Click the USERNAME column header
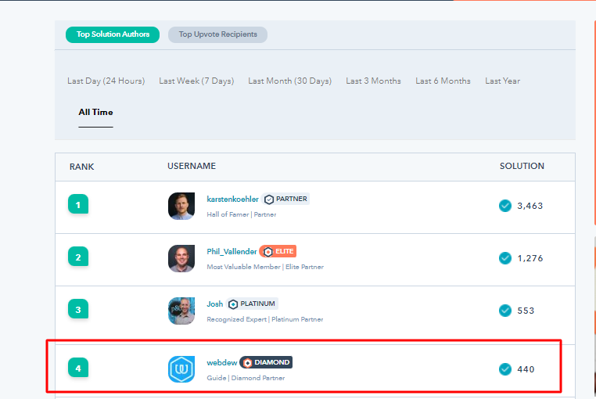This screenshot has height=399, width=596. (x=192, y=166)
